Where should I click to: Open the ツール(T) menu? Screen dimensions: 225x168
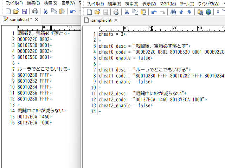187,4
